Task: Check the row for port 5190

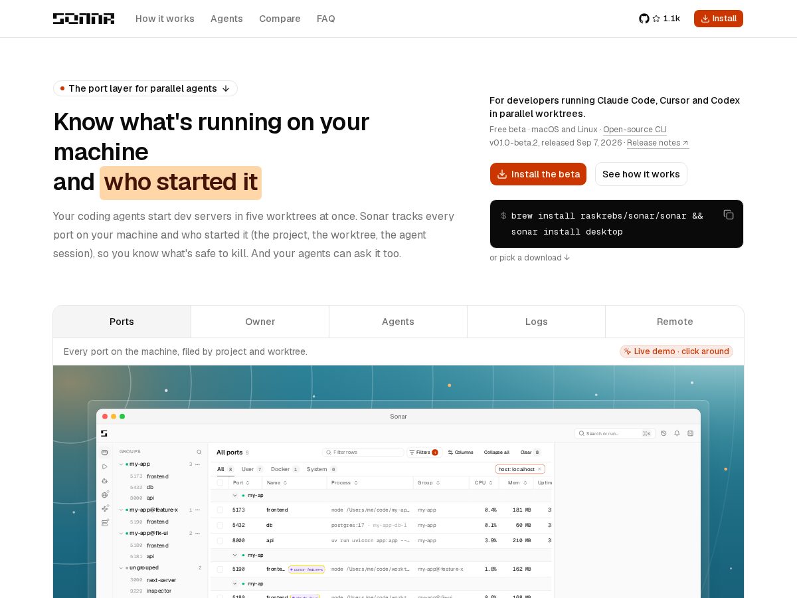Action: click(220, 569)
